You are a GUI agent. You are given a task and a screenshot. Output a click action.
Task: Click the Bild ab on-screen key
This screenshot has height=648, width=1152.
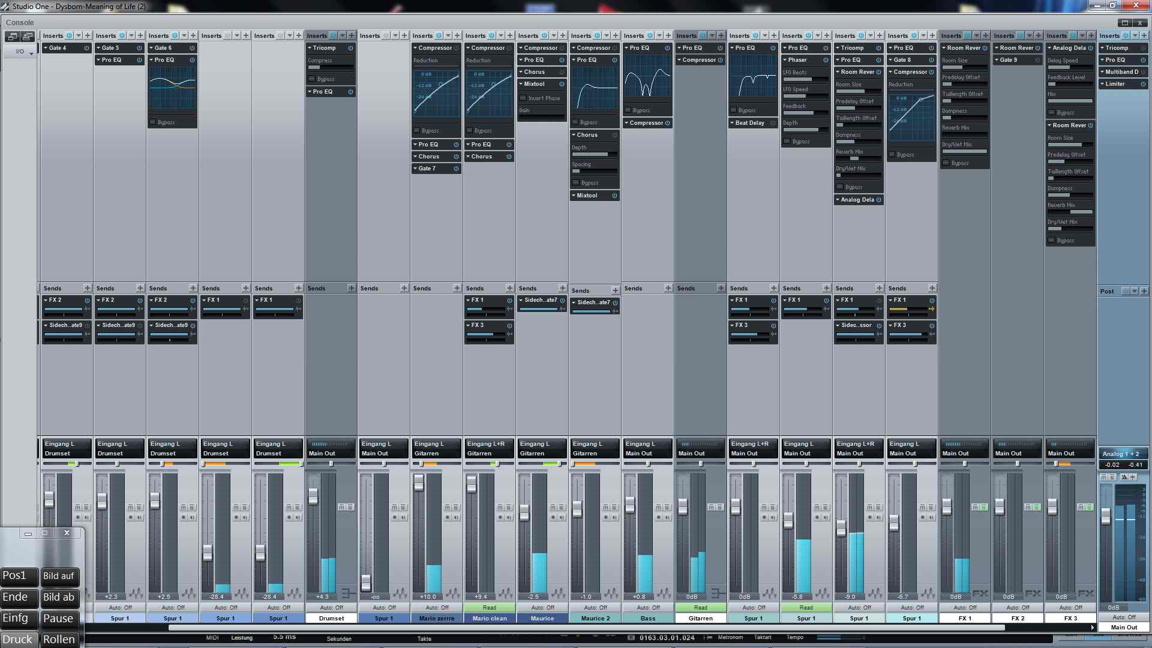[x=59, y=598]
